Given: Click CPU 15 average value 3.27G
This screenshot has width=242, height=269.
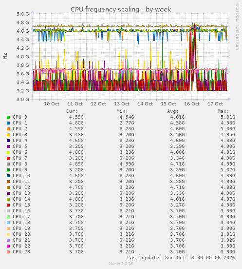Looking at the screenshot, I should coord(177,205).
